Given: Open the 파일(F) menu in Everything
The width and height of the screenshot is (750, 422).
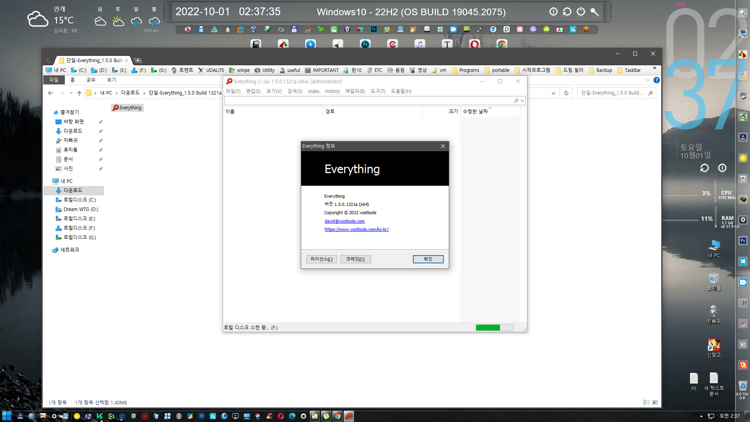Looking at the screenshot, I should point(233,91).
